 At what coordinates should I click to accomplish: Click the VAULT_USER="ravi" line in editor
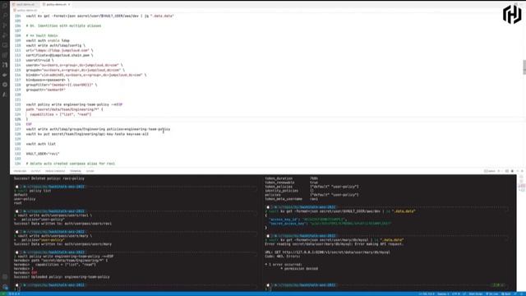click(x=43, y=154)
